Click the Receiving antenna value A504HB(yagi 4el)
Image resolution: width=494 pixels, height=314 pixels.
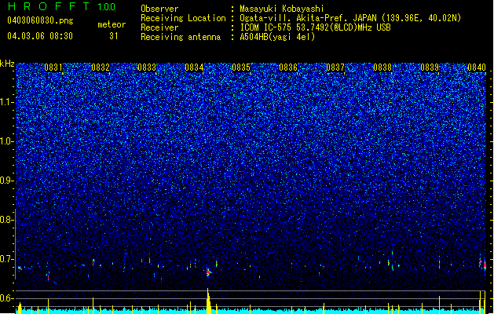pyautogui.click(x=277, y=37)
